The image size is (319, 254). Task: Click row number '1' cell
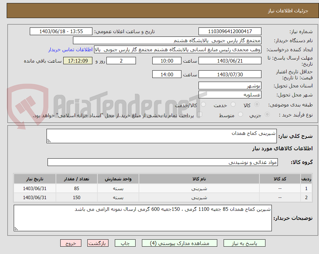pyautogui.click(x=306, y=188)
